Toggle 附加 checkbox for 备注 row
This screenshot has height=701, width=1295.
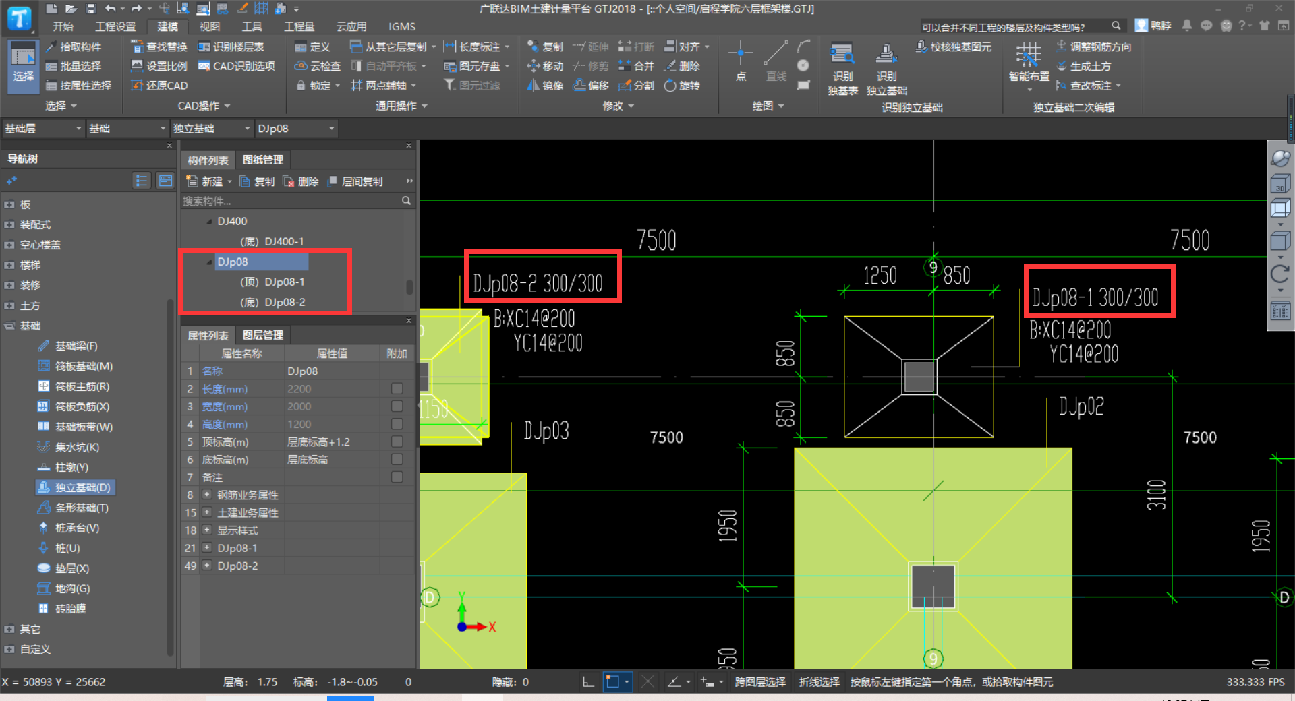tap(397, 477)
